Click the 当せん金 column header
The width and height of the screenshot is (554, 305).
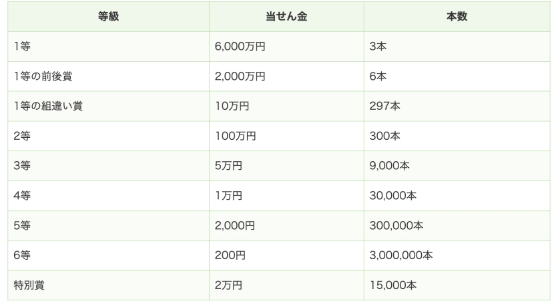click(286, 17)
